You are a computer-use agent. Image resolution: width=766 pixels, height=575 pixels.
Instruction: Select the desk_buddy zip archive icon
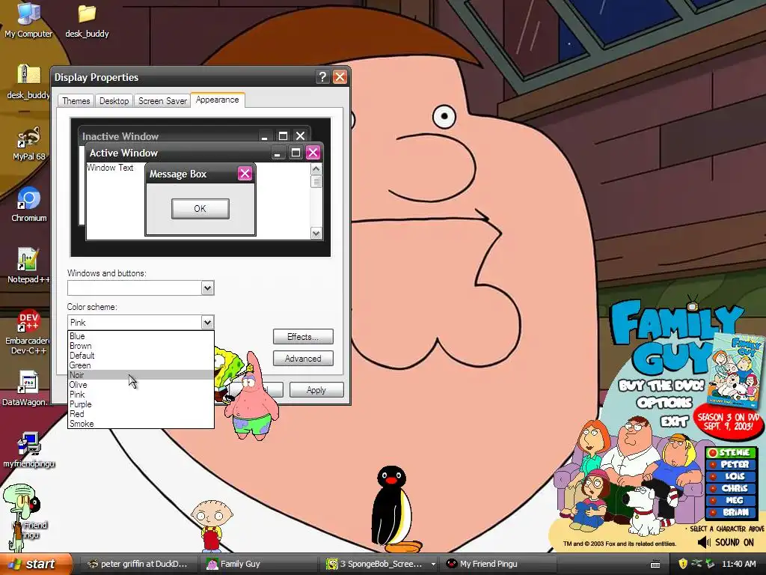tap(28, 81)
